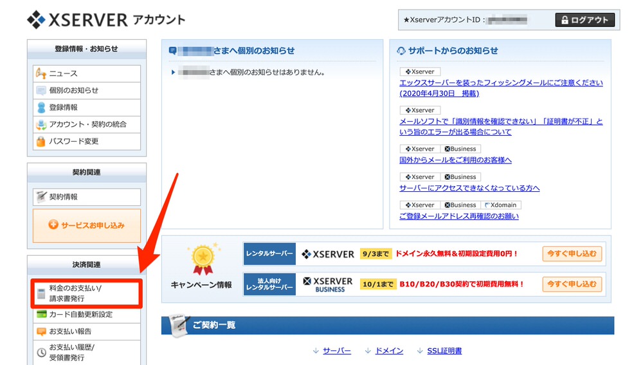643x365 pixels.
Task: Open お支払い報告 in the sidebar
Action: (x=87, y=332)
